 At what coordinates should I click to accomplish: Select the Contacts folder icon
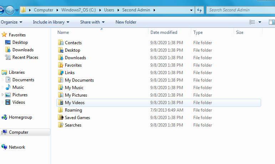coord(61,42)
